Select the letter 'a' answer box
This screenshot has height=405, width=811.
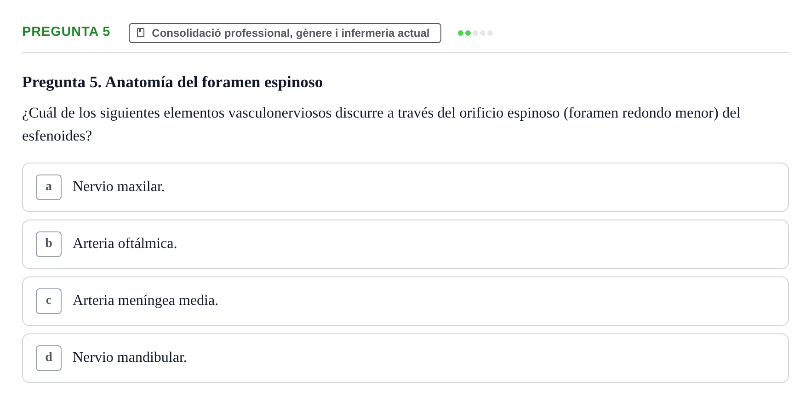[x=49, y=187]
